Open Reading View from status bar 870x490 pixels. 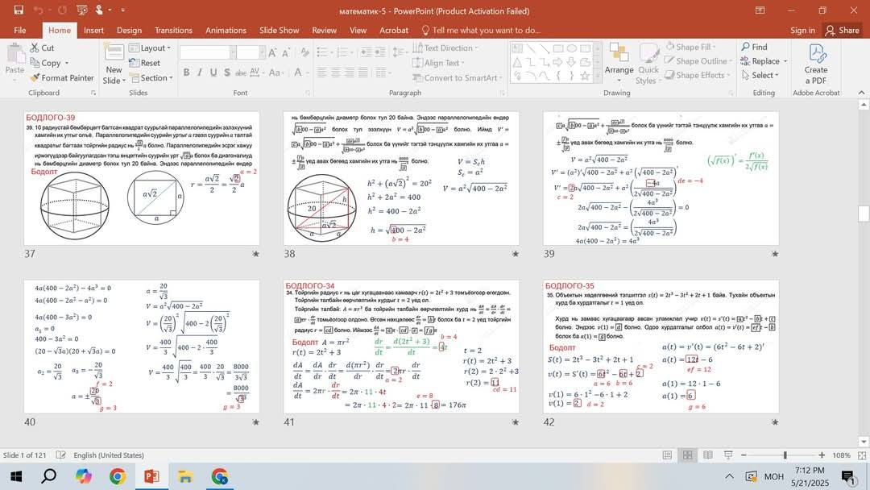pos(708,455)
